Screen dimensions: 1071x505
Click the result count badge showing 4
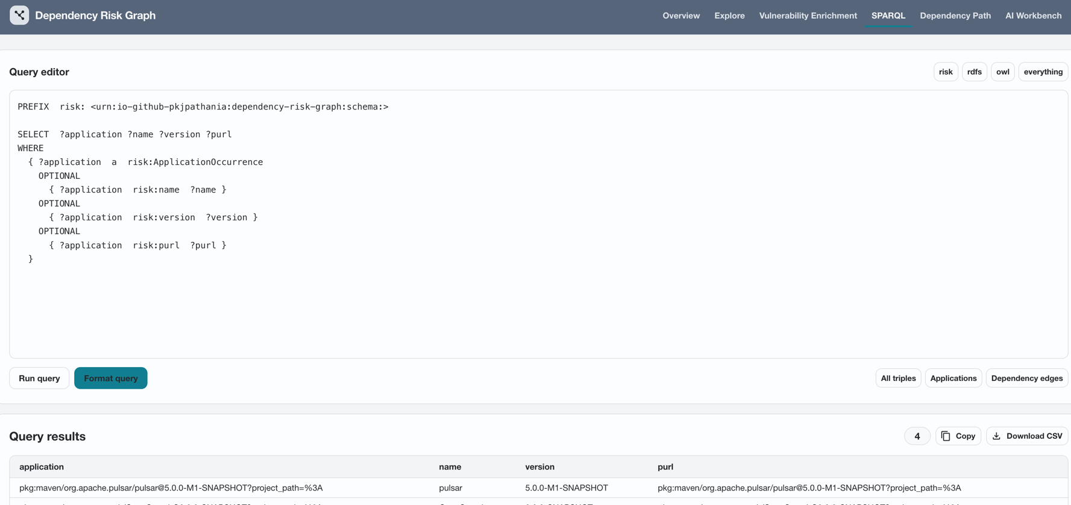point(917,436)
